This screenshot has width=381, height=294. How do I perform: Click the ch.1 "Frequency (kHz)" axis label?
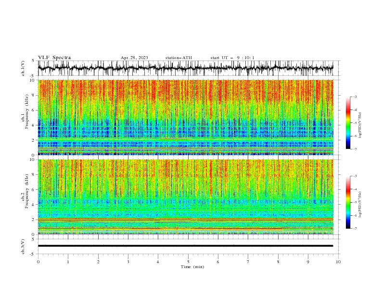pyautogui.click(x=26, y=112)
